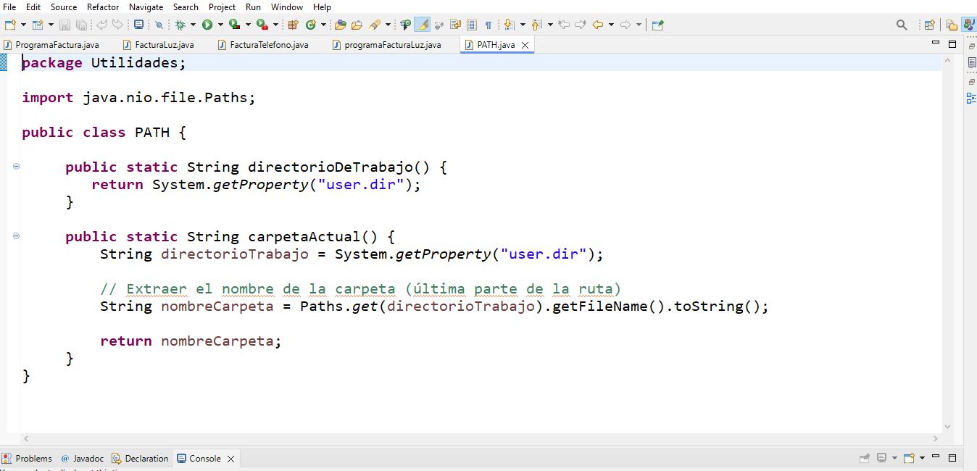Click the Open Perspective icon
Image resolution: width=977 pixels, height=471 pixels.
tap(929, 25)
